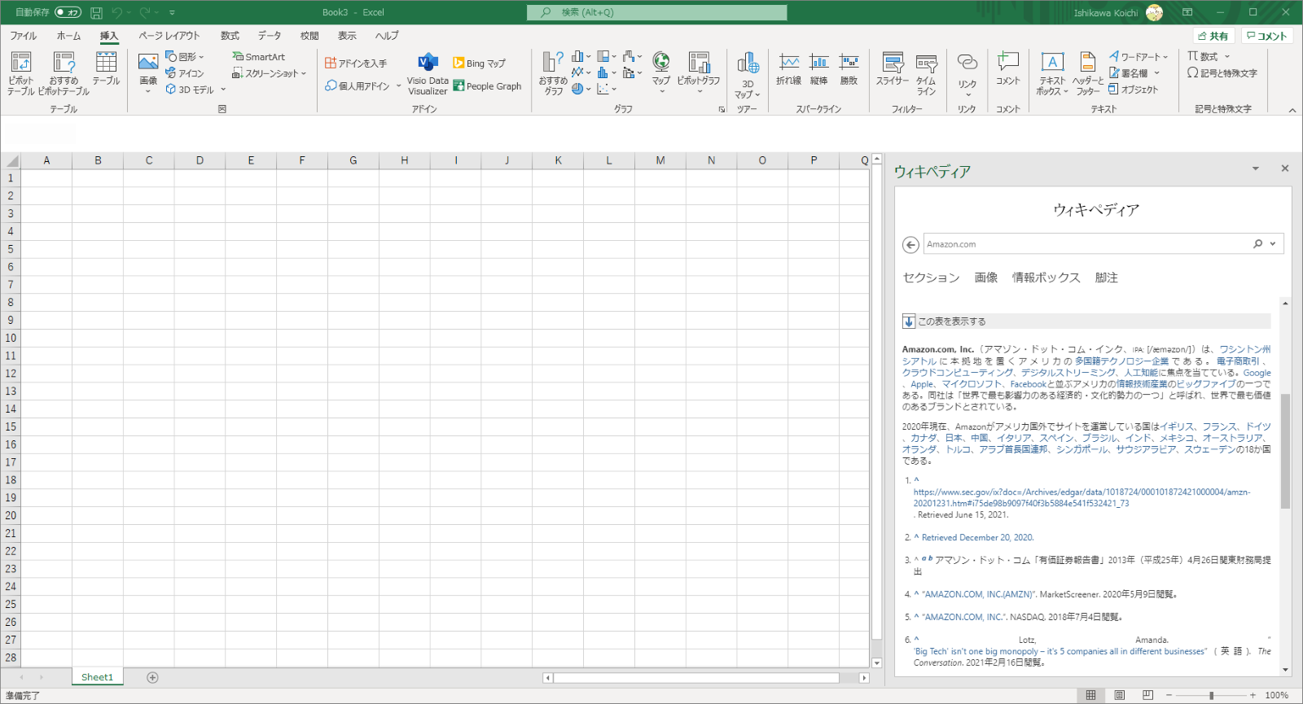The image size is (1303, 704).
Task: Switch to Page Layout view in status bar
Action: 1120,695
